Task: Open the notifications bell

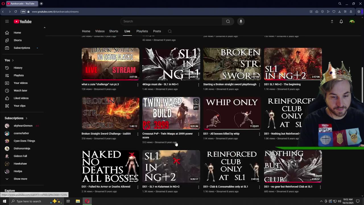Action: pyautogui.click(x=341, y=21)
